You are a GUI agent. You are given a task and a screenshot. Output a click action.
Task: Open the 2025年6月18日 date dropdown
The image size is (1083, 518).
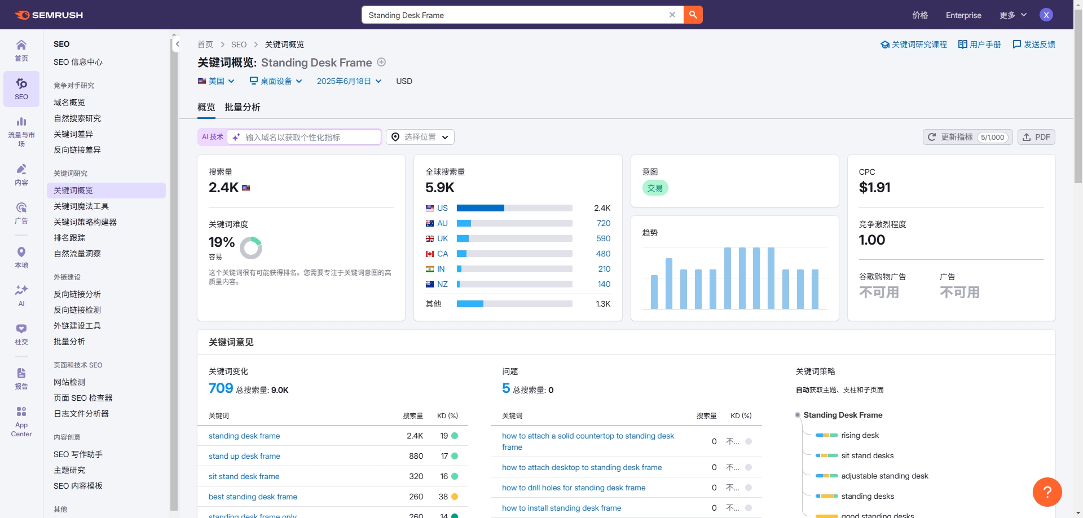[x=349, y=81]
